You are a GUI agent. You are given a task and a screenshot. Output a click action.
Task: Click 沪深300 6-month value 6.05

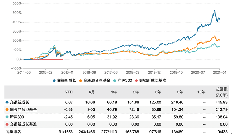91,117
